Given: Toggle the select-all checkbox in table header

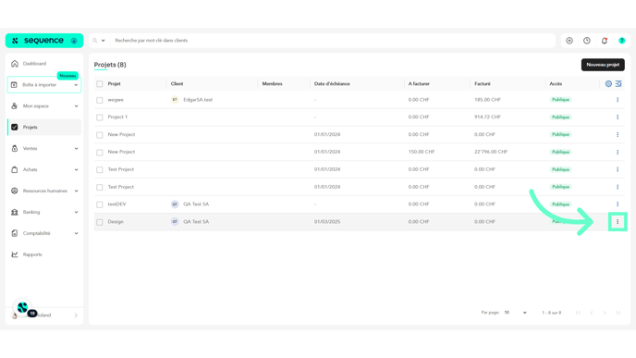Looking at the screenshot, I should (100, 84).
